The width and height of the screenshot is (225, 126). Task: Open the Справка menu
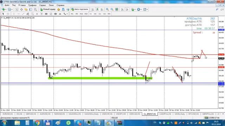60,5
